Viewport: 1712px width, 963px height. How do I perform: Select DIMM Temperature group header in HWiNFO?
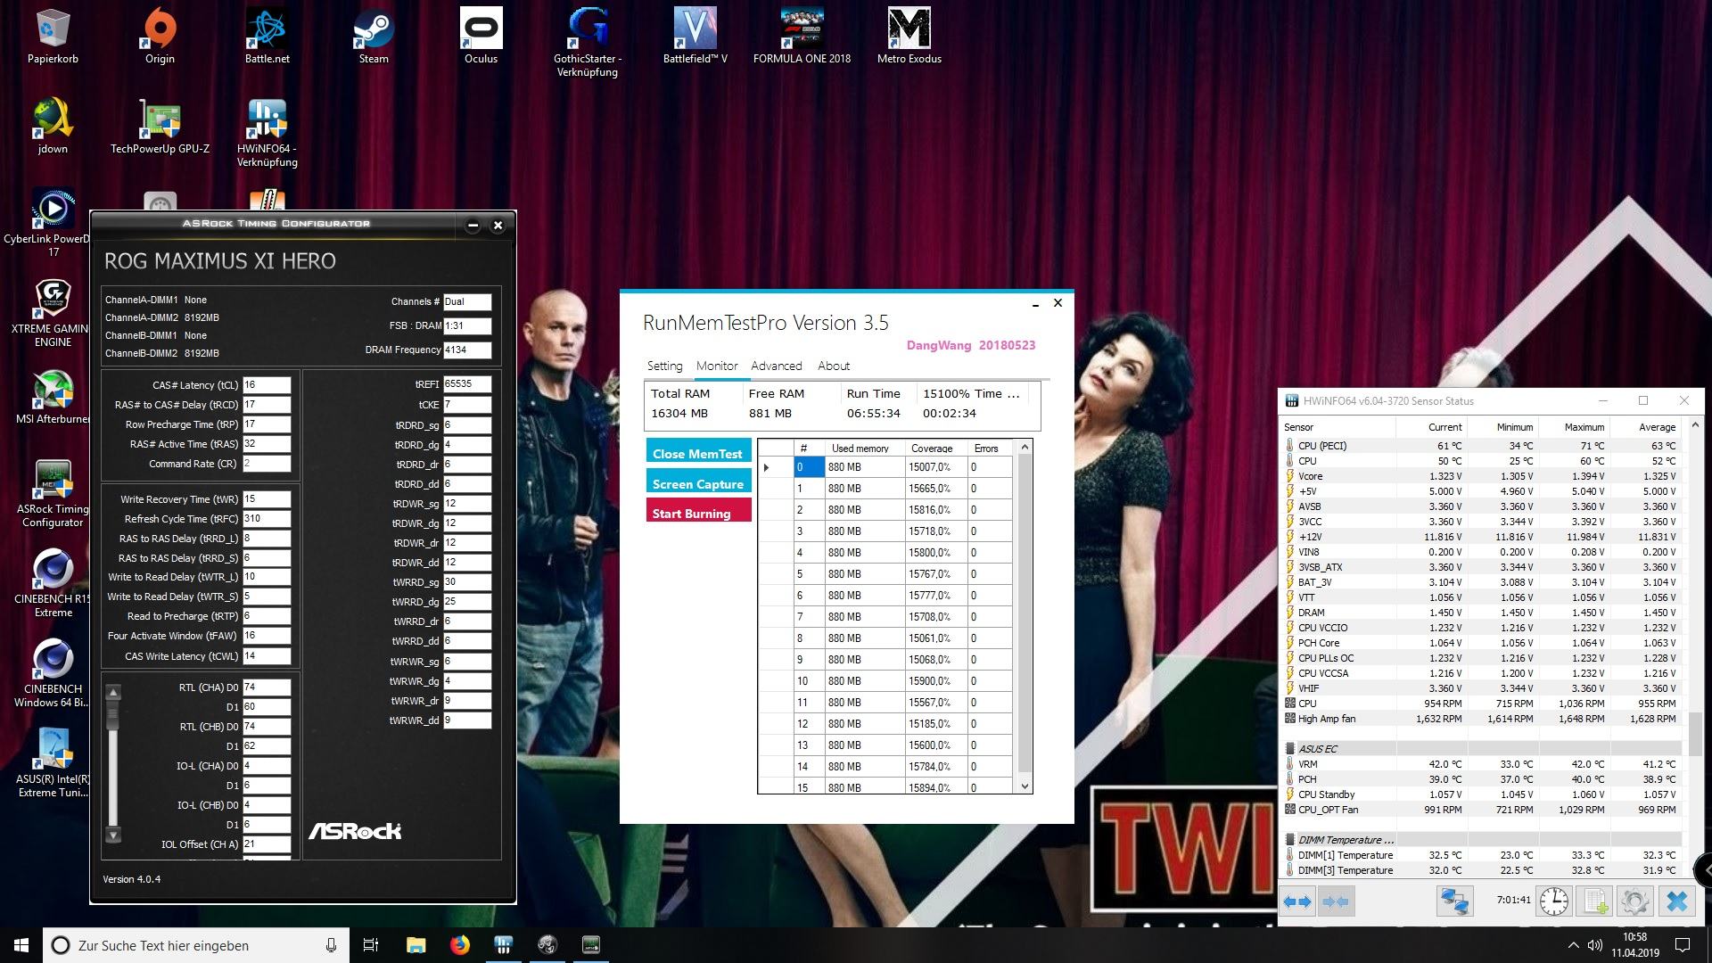click(1481, 840)
